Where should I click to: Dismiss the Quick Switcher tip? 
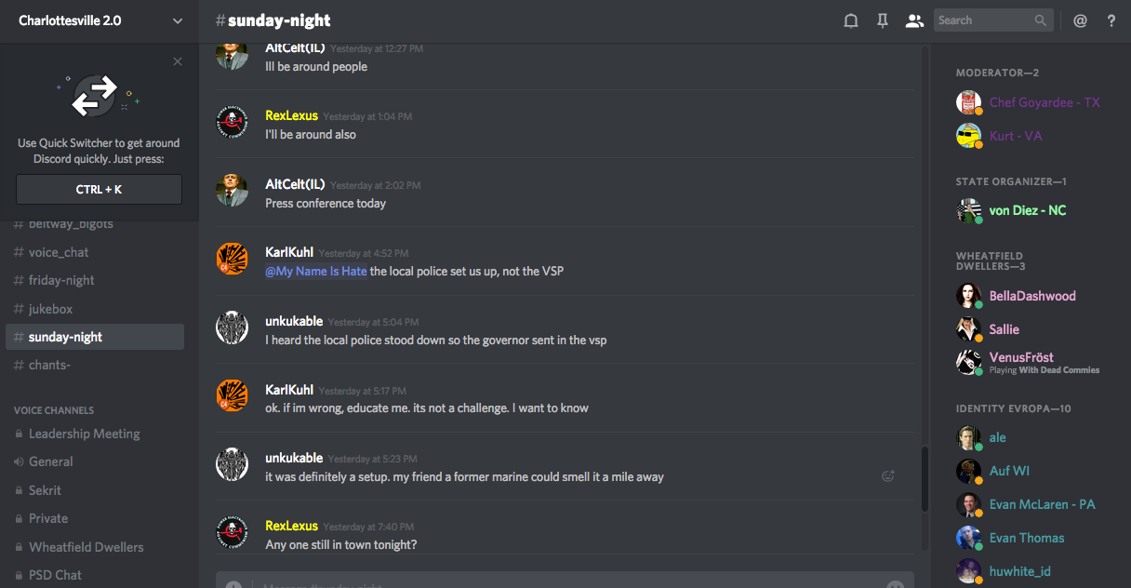tap(178, 61)
